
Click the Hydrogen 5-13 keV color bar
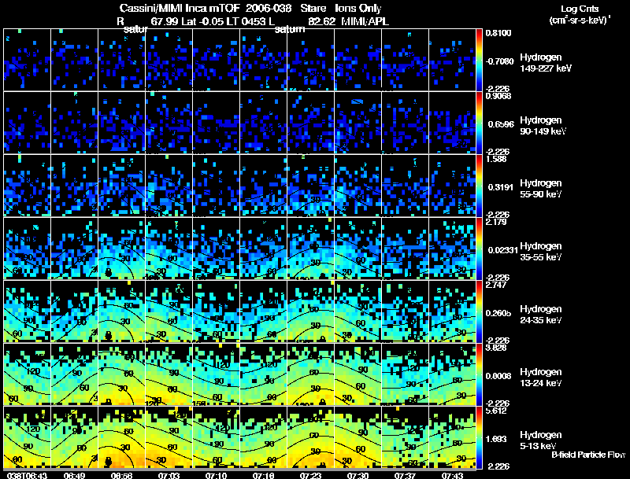[x=479, y=437]
